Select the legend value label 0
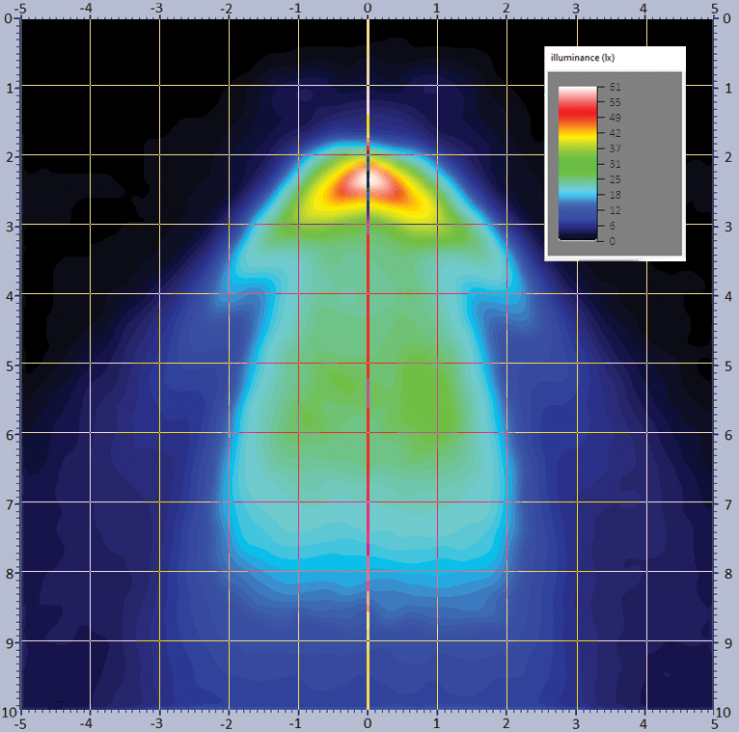Image resolution: width=739 pixels, height=732 pixels. point(612,241)
